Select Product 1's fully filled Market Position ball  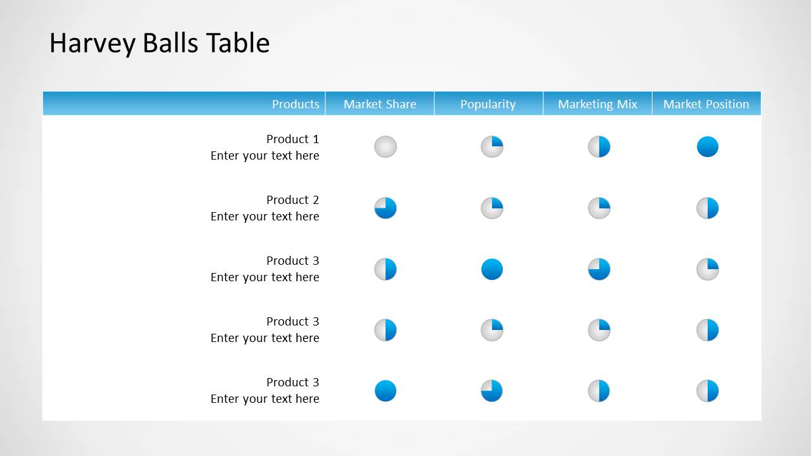[x=708, y=147]
